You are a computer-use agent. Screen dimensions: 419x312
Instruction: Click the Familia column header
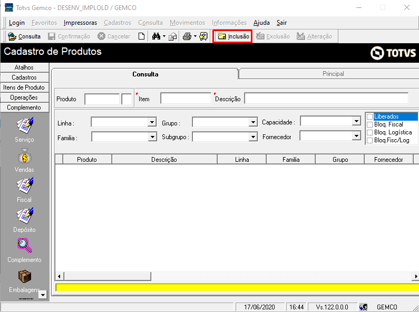[291, 160]
